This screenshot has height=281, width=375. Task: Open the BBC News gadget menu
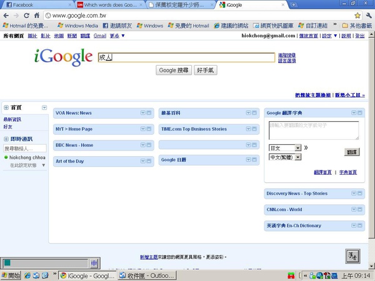143,145
